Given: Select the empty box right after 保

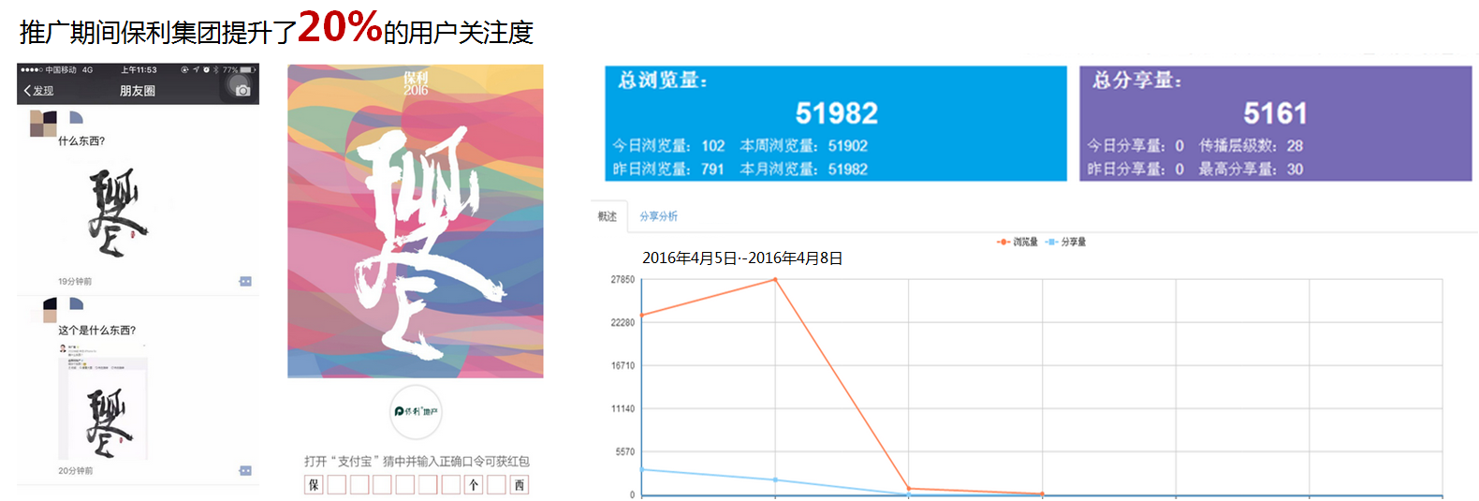Looking at the screenshot, I should pyautogui.click(x=336, y=485).
